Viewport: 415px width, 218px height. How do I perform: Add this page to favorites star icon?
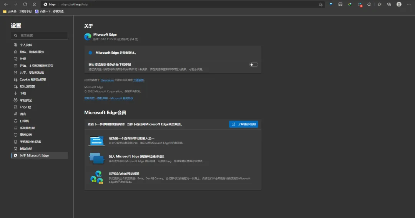tap(320, 4)
